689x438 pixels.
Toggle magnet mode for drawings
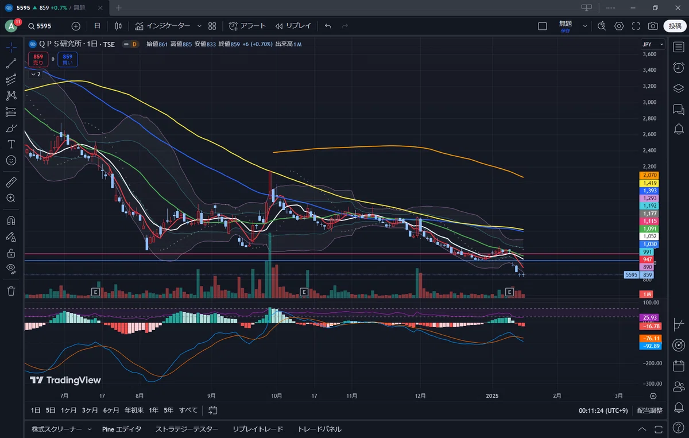[x=11, y=220]
